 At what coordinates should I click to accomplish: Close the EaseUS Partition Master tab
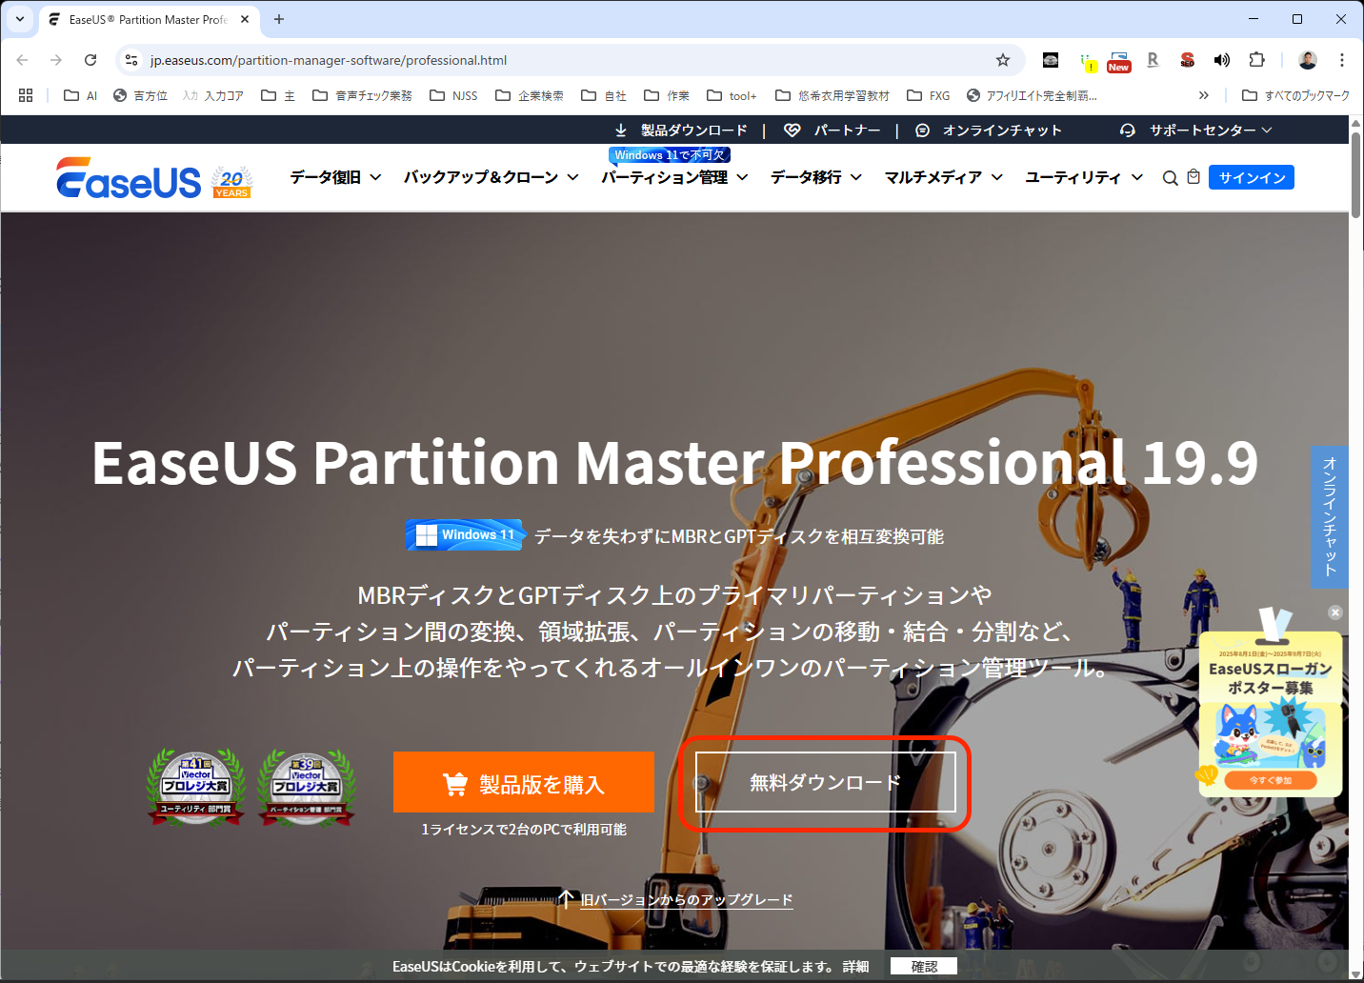245,19
